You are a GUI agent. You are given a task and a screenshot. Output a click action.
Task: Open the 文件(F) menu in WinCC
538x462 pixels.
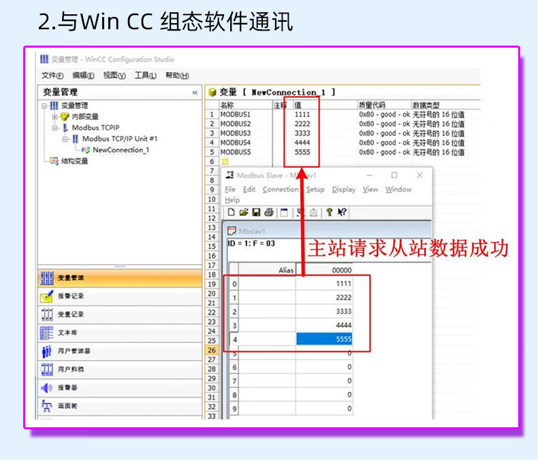[x=52, y=76]
